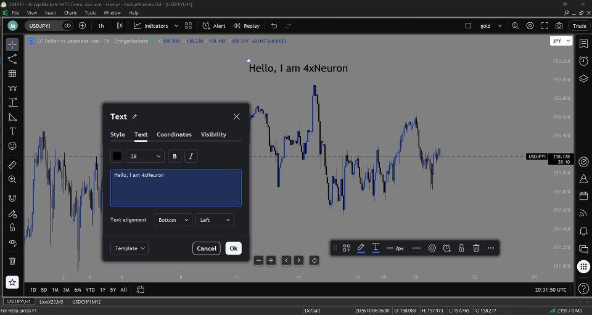Image resolution: width=592 pixels, height=315 pixels.
Task: Click inside the text input area
Action: (176, 188)
